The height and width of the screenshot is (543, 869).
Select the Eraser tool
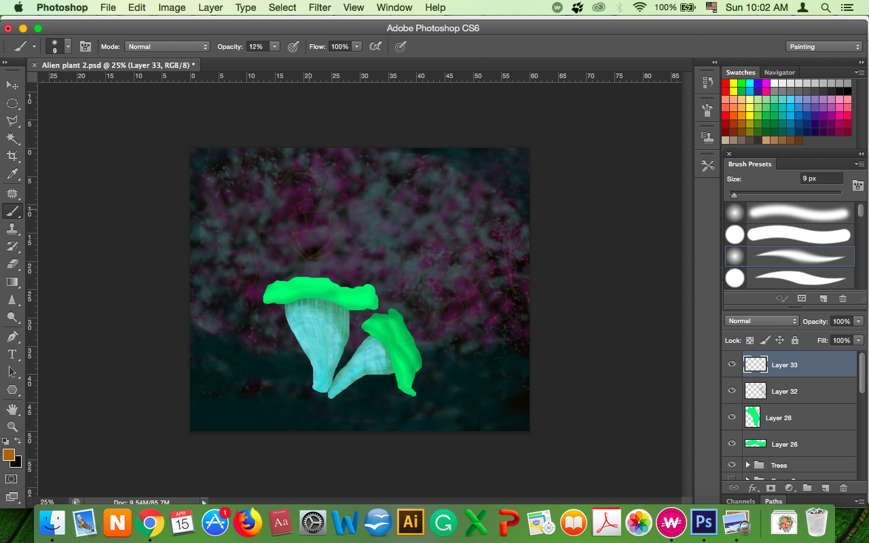point(12,264)
